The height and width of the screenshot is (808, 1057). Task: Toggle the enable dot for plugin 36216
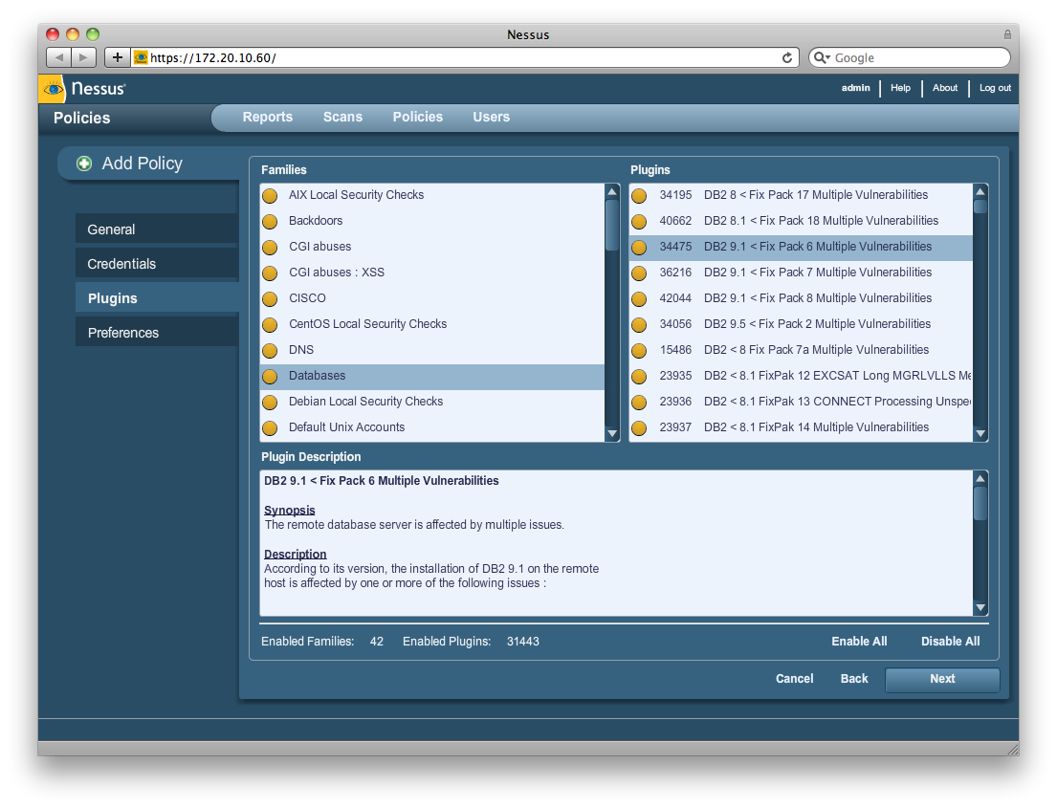click(639, 273)
